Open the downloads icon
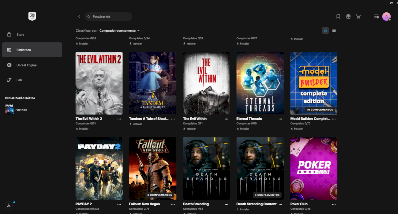Viewport: 398px width, 214px height. tap(9, 205)
